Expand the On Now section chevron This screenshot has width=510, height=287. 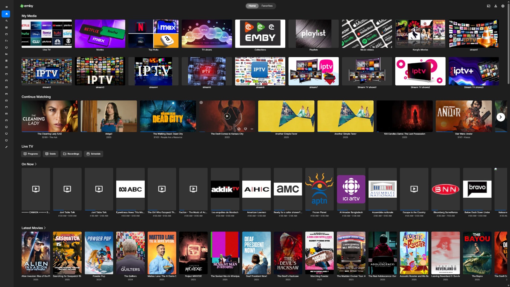[x=36, y=164]
